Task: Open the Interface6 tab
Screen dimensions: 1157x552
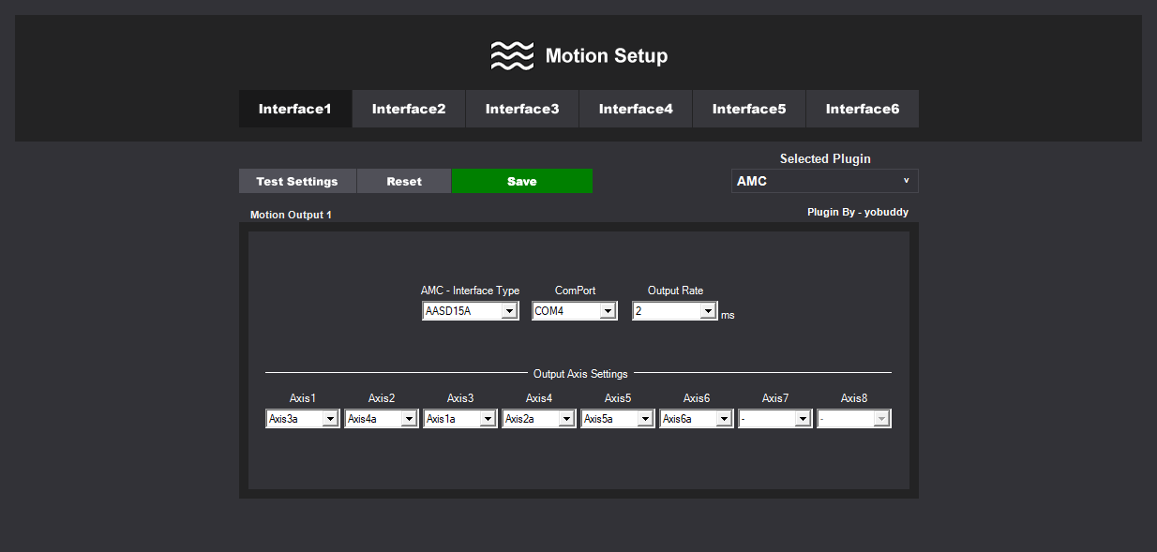Action: tap(863, 109)
